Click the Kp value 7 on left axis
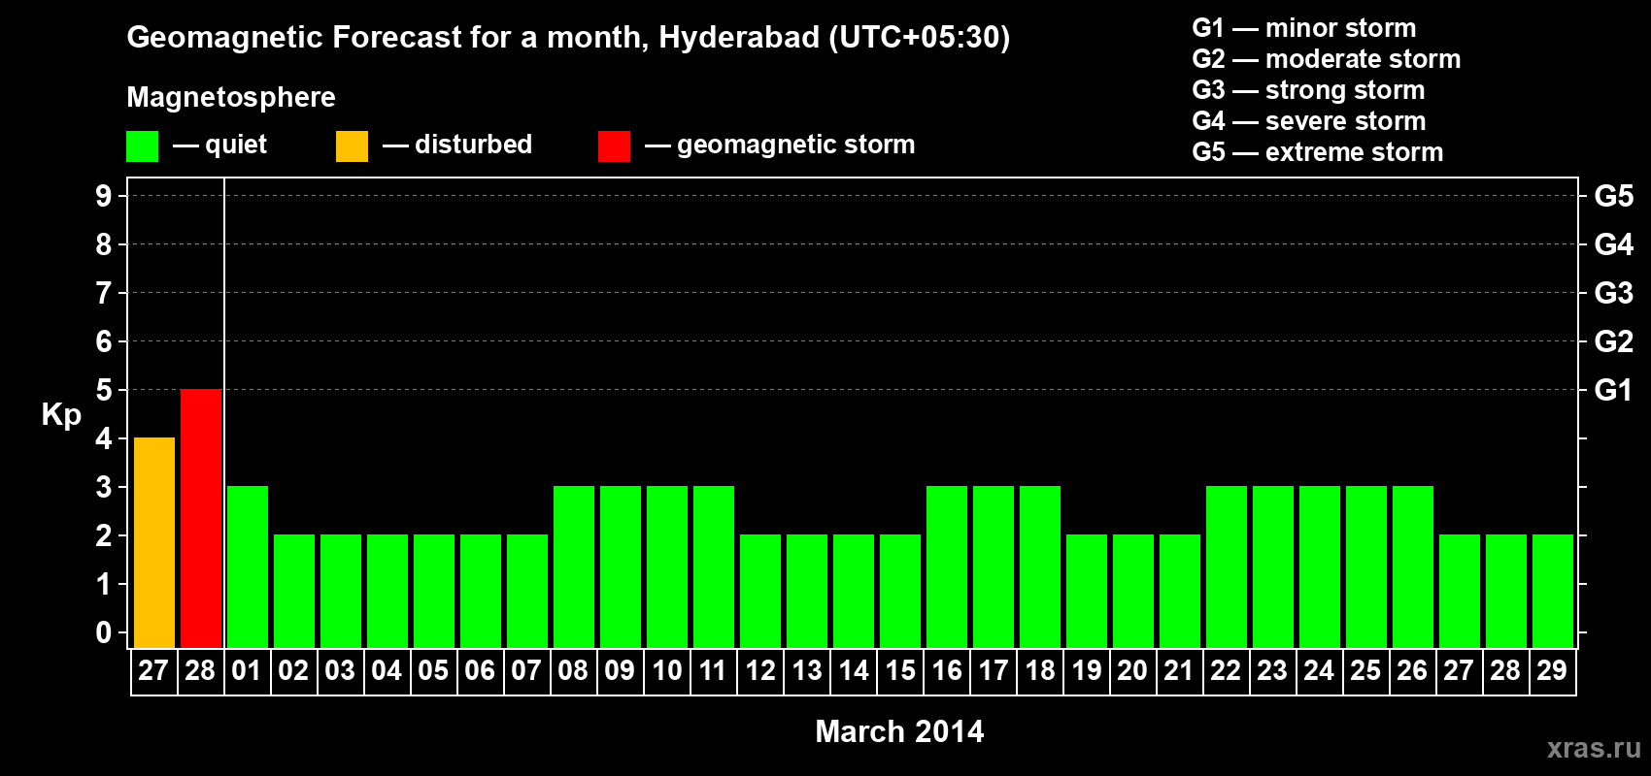This screenshot has width=1651, height=776. [x=104, y=293]
